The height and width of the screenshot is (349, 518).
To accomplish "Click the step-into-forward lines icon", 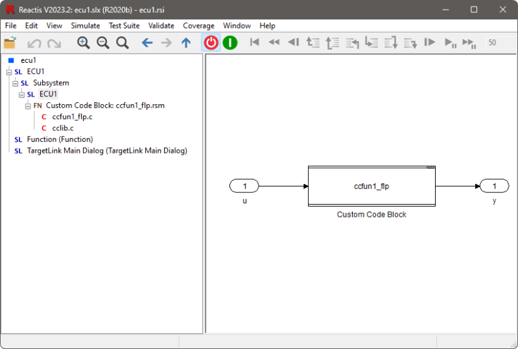I will pos(371,42).
